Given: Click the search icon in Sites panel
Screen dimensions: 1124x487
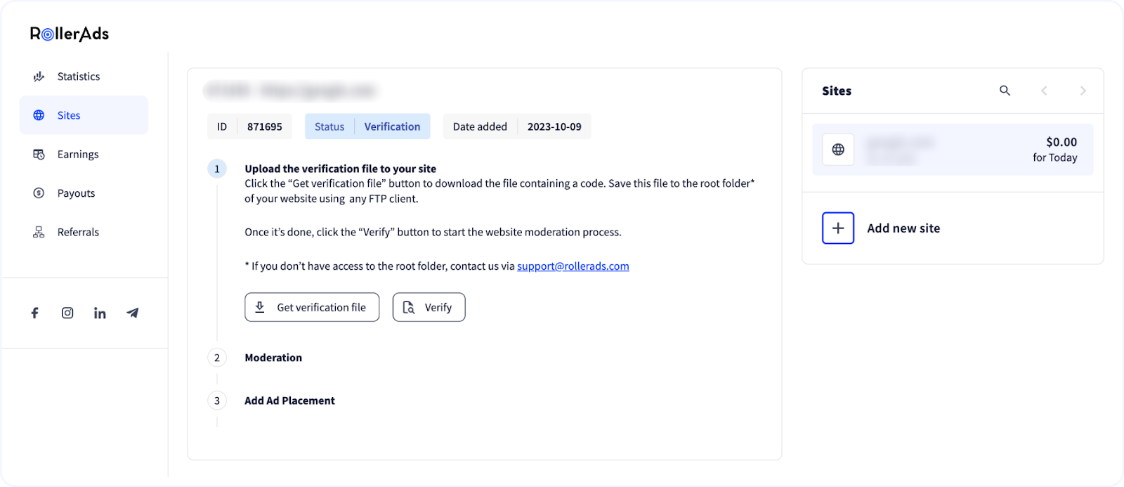Looking at the screenshot, I should pyautogui.click(x=1005, y=91).
